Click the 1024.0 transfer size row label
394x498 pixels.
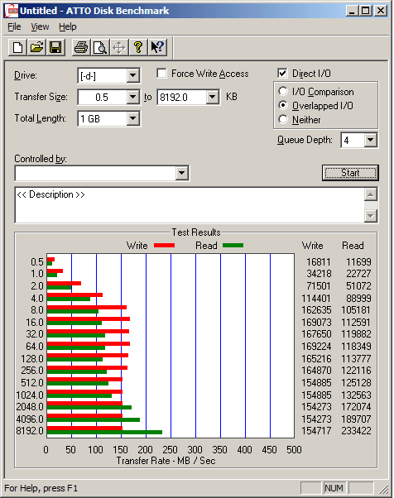pyautogui.click(x=30, y=395)
